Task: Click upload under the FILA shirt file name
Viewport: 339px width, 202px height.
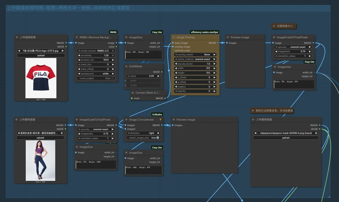Action: (x=41, y=55)
